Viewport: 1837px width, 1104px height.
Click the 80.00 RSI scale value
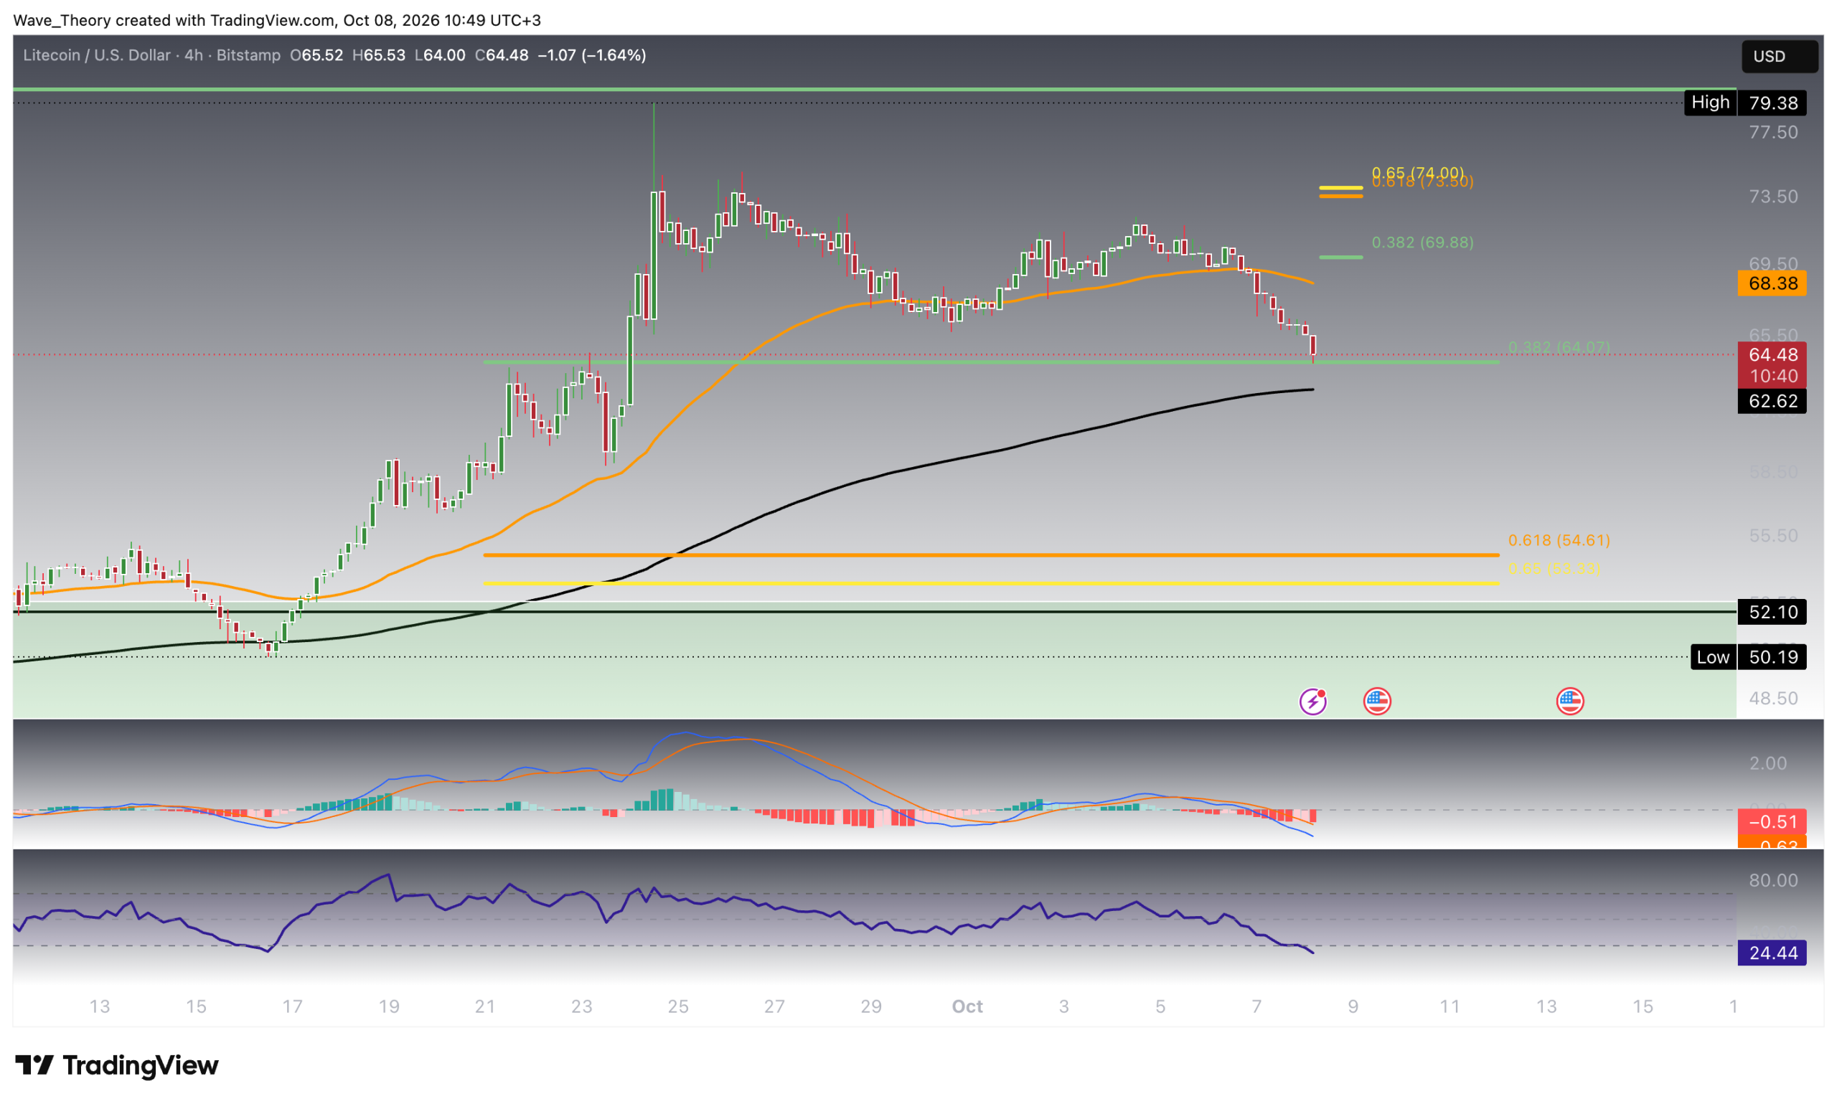1773,881
